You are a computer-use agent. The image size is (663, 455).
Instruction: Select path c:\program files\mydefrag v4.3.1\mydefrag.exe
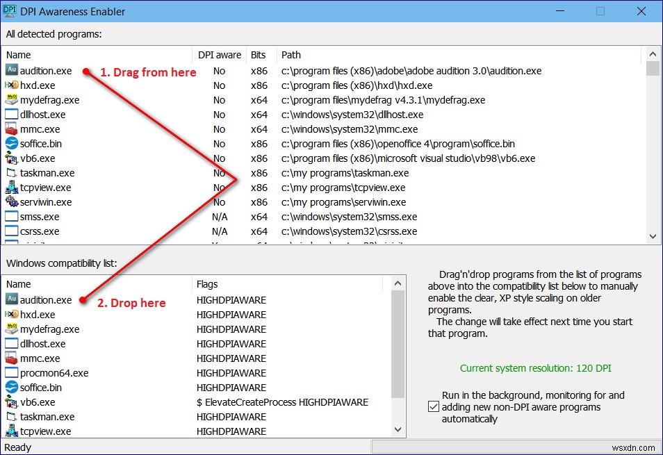click(x=383, y=100)
